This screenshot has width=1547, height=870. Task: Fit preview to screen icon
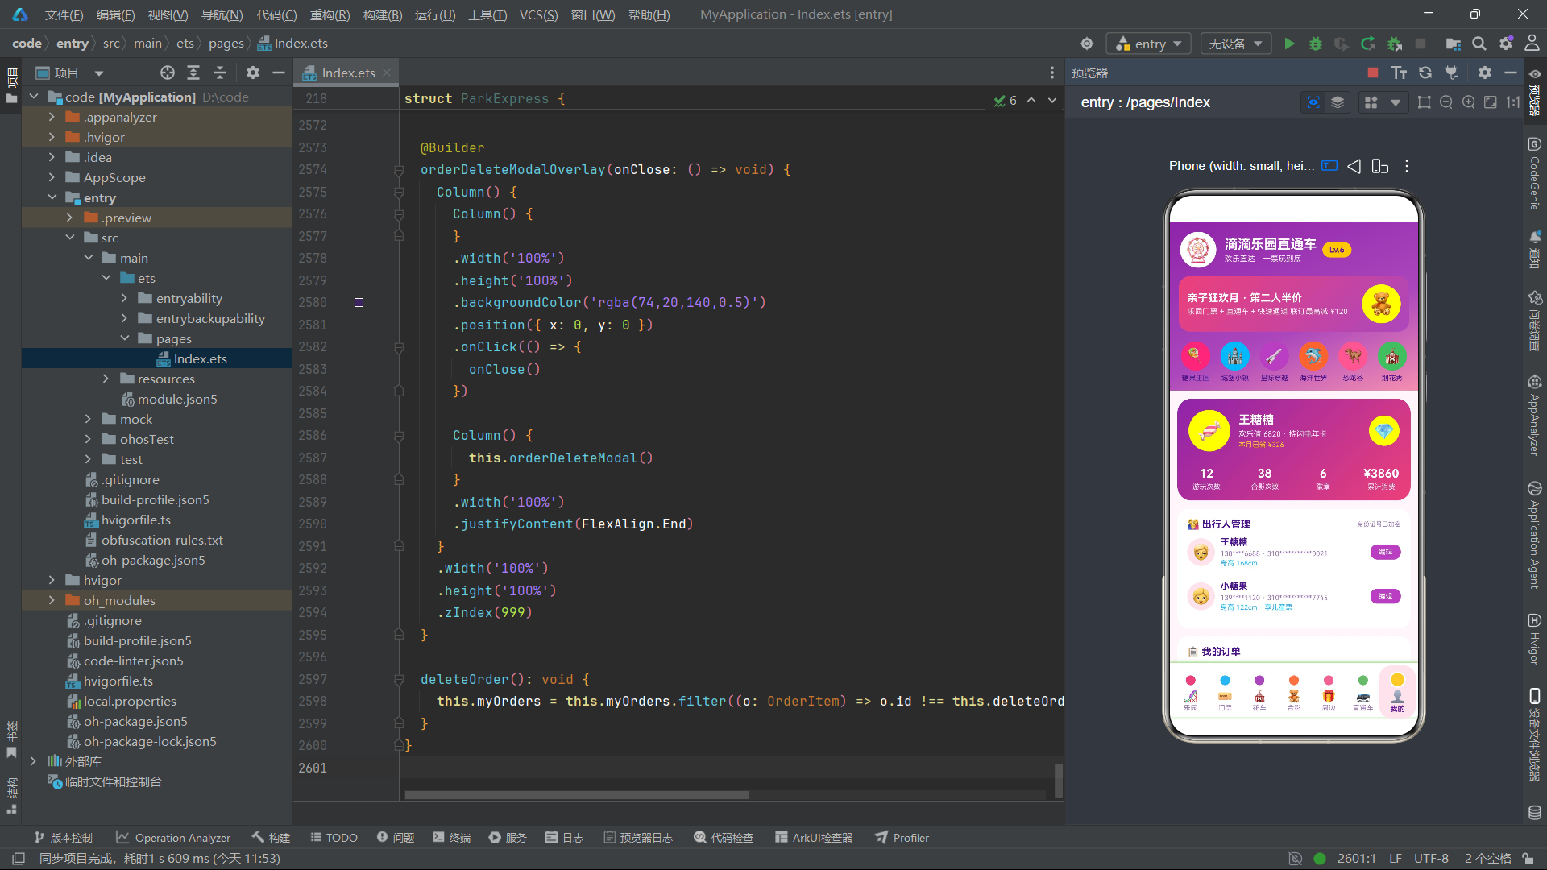point(1491,102)
